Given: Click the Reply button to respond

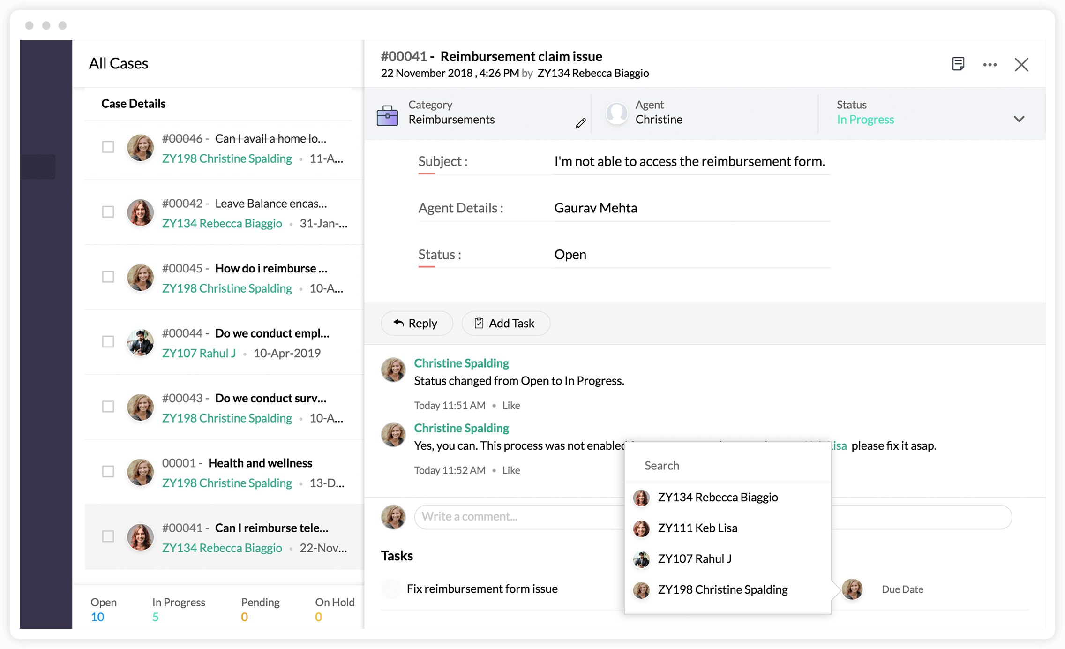Looking at the screenshot, I should [415, 324].
